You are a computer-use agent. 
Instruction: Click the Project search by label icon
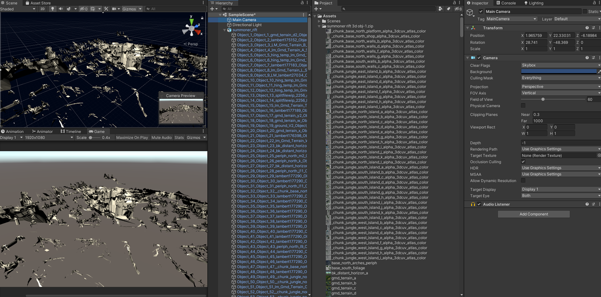point(449,9)
